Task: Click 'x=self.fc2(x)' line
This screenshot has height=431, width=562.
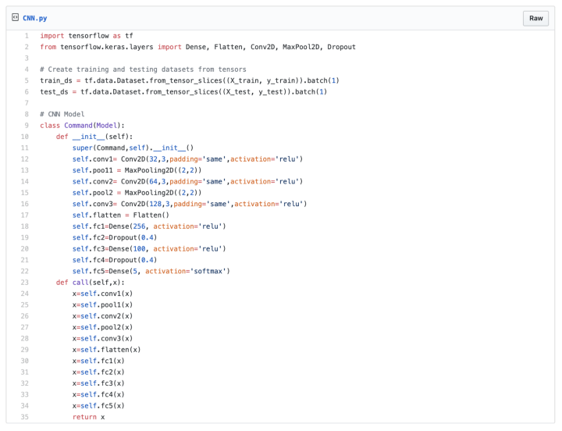Action: 98,372
